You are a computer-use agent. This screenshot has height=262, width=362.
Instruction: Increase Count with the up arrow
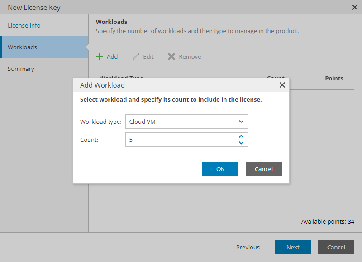(x=241, y=136)
